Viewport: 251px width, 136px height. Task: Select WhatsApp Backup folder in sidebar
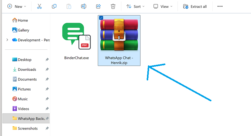26,119
